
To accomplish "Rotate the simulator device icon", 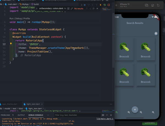I will 158,5.
